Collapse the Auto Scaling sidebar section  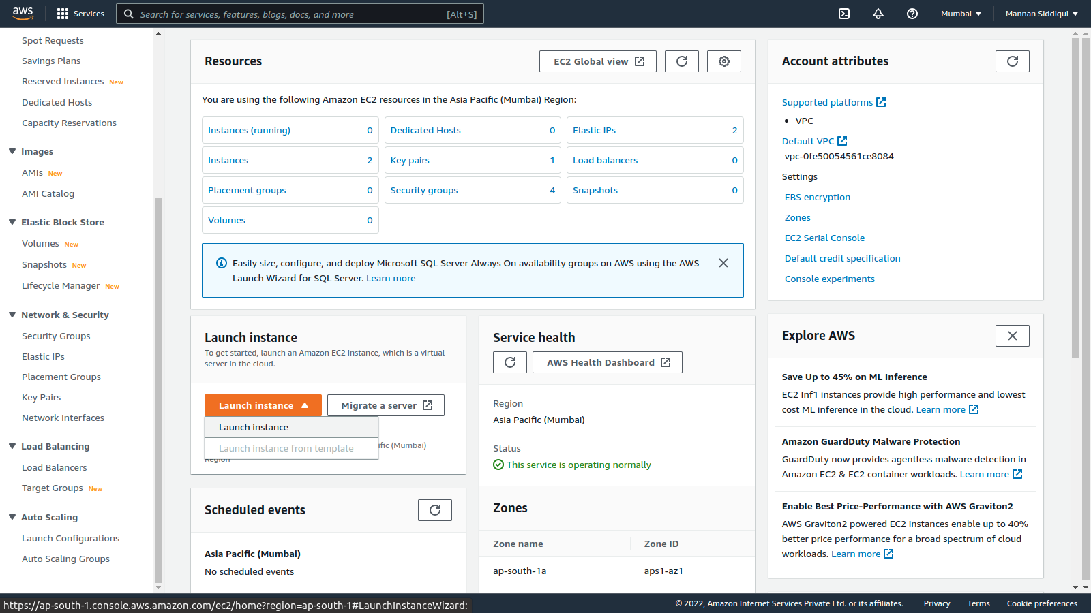(11, 517)
